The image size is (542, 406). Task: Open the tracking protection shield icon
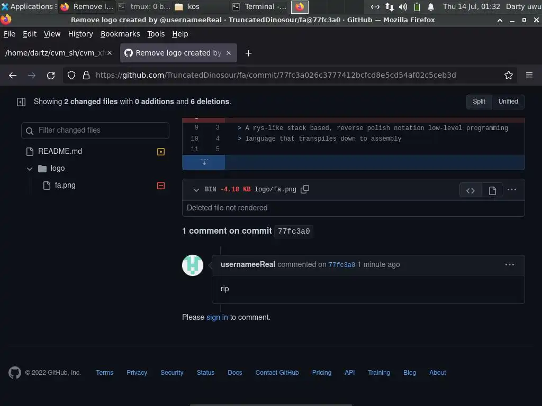[71, 75]
